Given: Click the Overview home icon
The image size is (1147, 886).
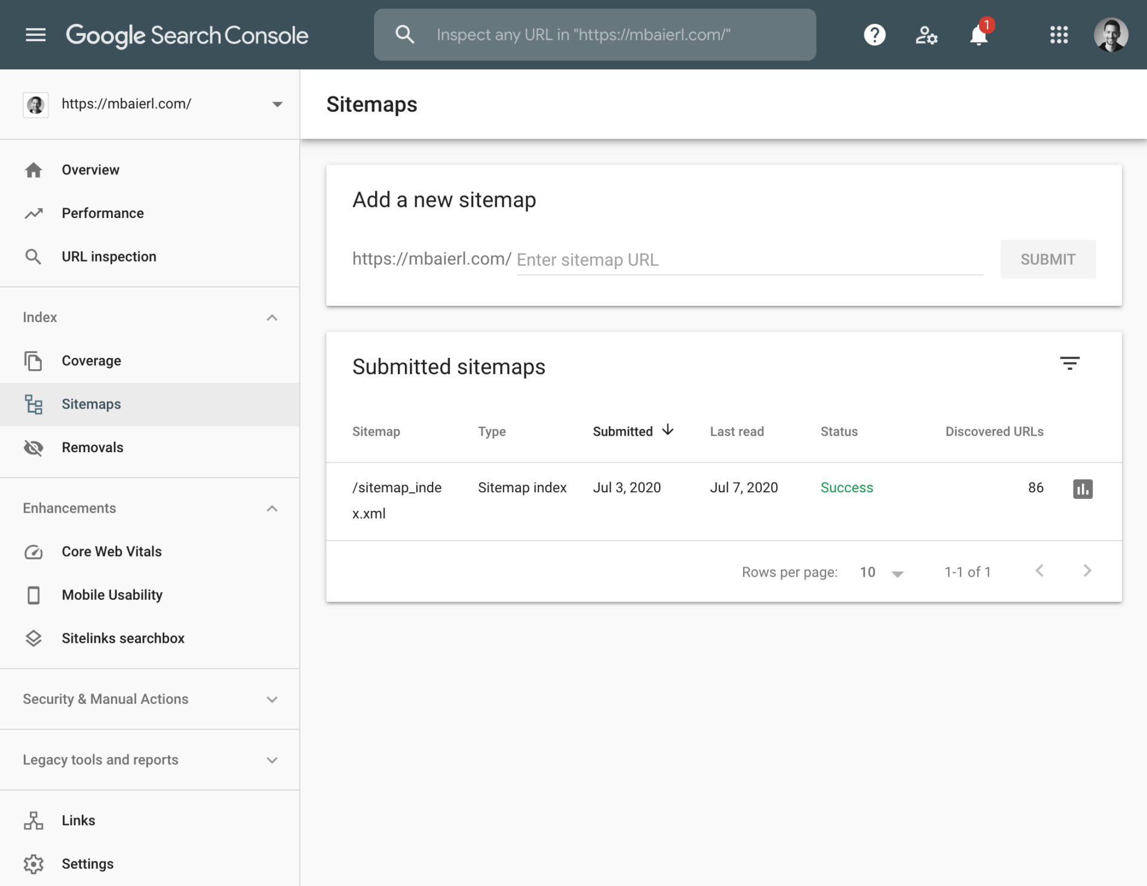Looking at the screenshot, I should click(33, 170).
